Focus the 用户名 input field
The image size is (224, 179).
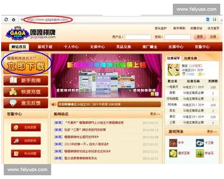[x=138, y=37]
